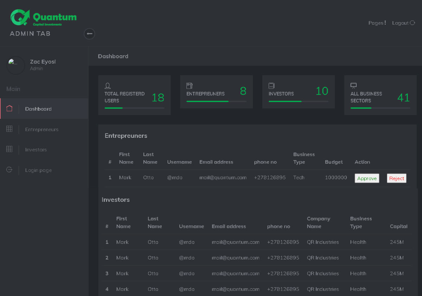
Task: Click the Entrepreneurs stat card icon
Action: [x=190, y=85]
